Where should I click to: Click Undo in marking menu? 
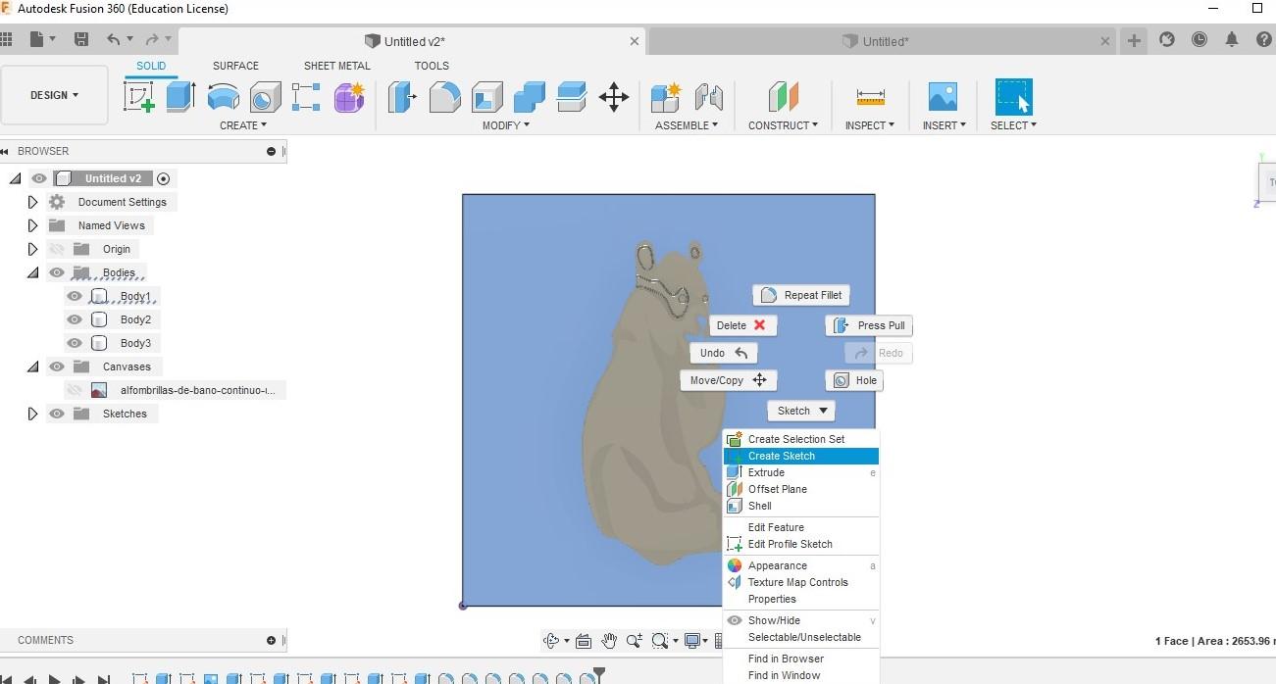(724, 353)
